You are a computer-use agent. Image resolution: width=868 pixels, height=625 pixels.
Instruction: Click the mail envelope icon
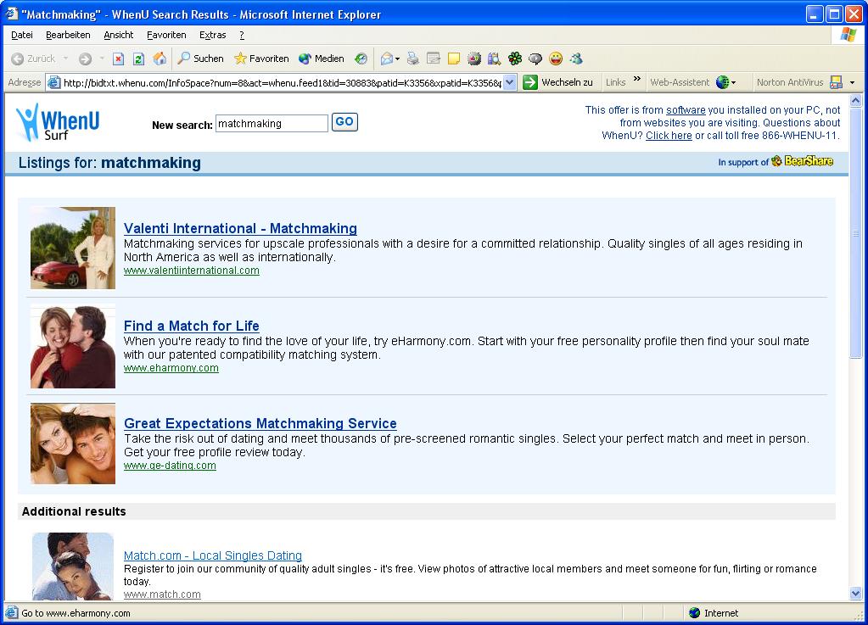(387, 59)
